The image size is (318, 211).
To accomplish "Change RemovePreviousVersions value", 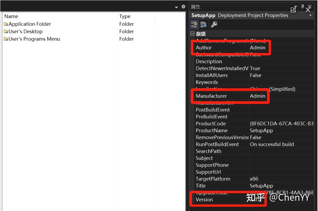I will [x=264, y=137].
